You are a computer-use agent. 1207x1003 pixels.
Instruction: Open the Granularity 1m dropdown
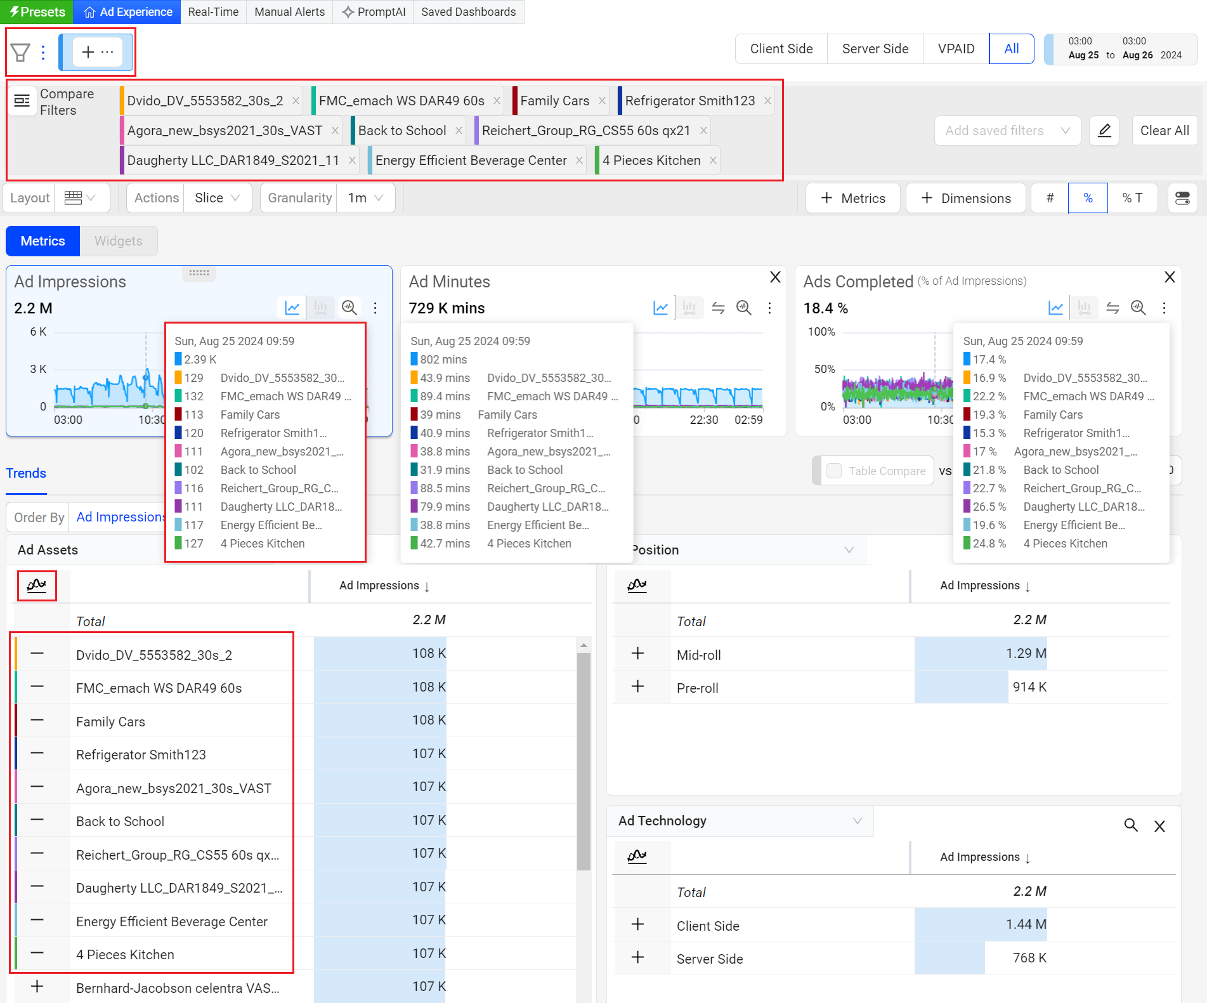pyautogui.click(x=366, y=199)
